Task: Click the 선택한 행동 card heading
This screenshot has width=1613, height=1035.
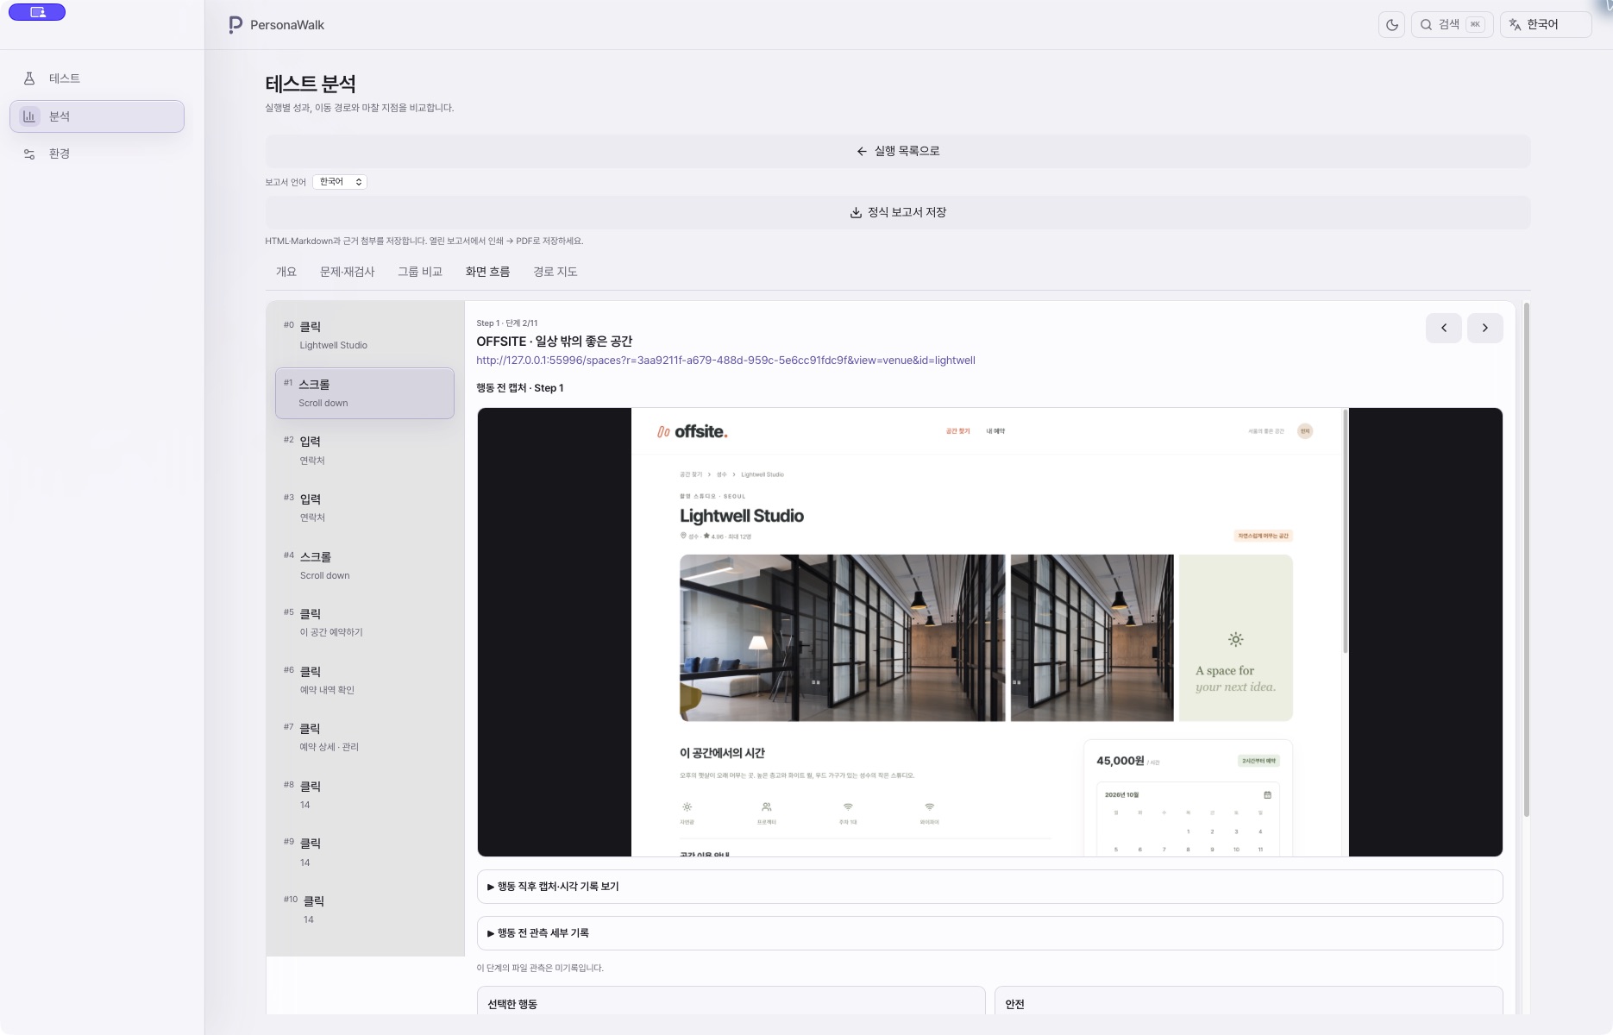Action: [x=512, y=1005]
